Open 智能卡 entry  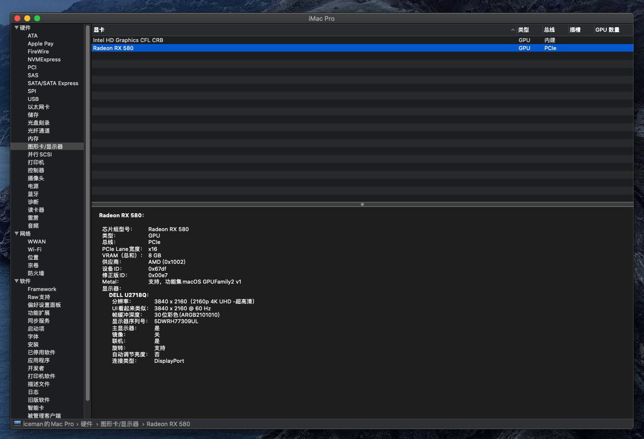coord(36,408)
